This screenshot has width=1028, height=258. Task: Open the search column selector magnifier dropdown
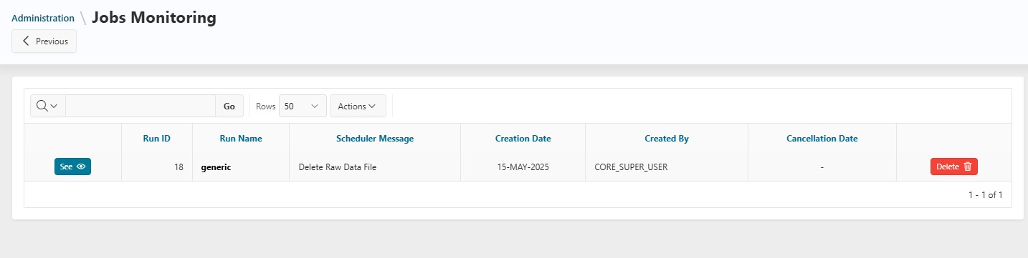tap(47, 106)
